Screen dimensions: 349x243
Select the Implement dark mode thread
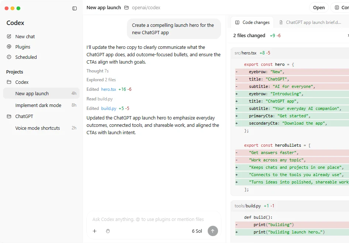(41, 105)
